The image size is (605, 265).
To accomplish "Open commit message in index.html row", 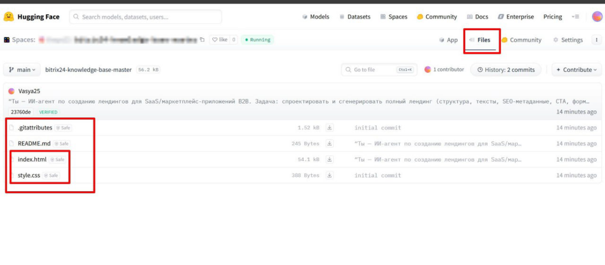I will 438,160.
